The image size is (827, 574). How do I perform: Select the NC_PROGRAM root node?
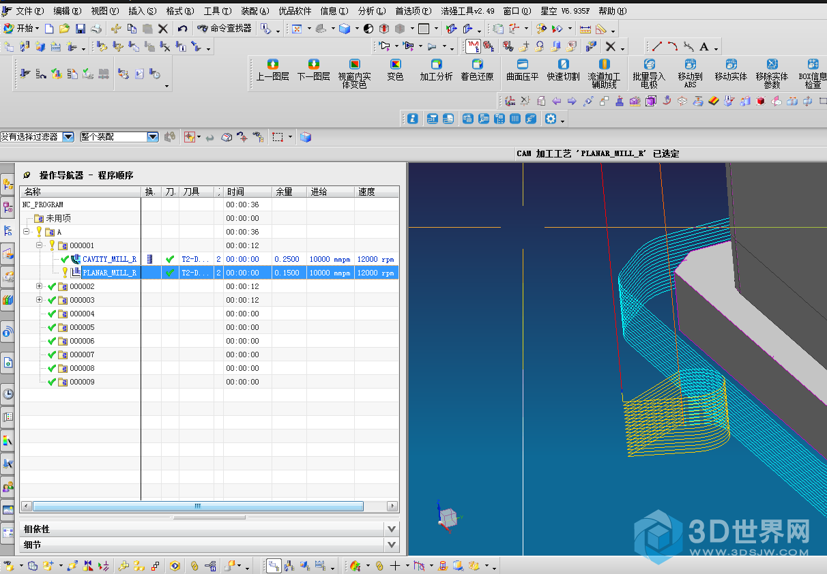click(42, 205)
